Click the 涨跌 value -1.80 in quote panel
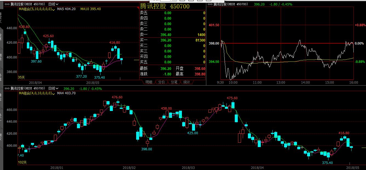The width and height of the screenshot is (366, 170). [x=167, y=74]
